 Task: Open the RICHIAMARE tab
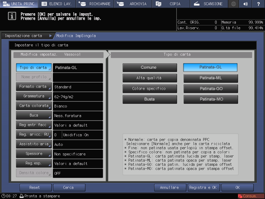[x=95, y=4]
